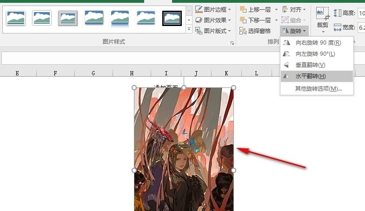Select the sixth soft-edge picture style
Viewport: 365px width, 211px height.
click(146, 18)
